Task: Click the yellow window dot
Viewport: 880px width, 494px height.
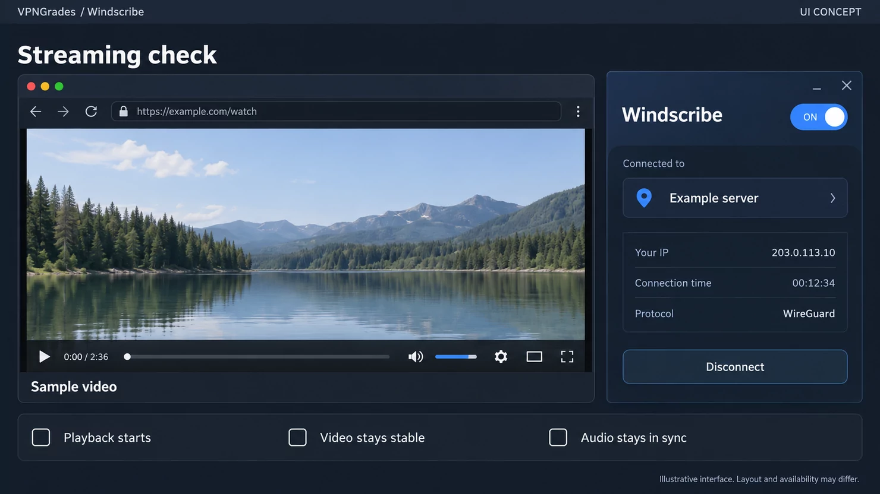Action: [x=45, y=86]
